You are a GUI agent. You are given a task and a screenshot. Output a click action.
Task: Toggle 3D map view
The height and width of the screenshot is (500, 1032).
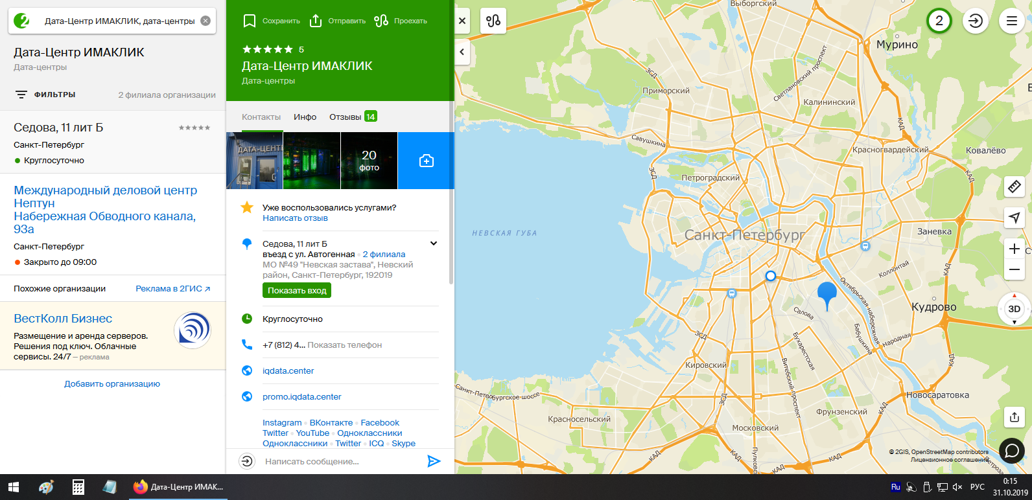pyautogui.click(x=1014, y=309)
